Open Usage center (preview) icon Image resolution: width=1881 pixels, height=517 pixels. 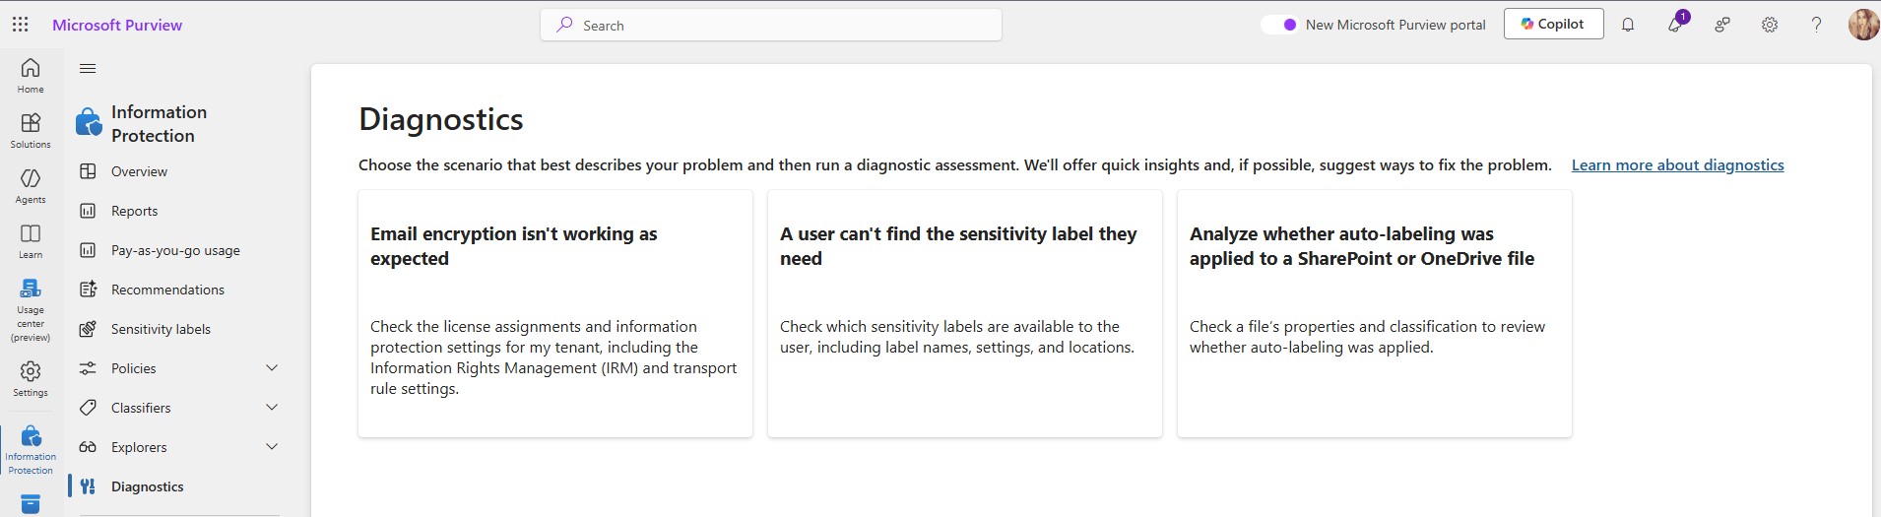[31, 309]
